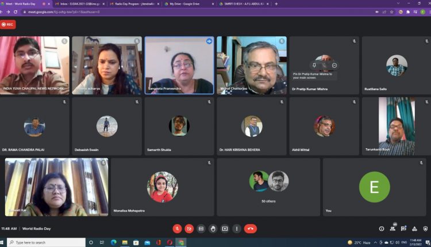Open the three-dot more options menu
Screen dimensions: 431x247
(x=236, y=229)
